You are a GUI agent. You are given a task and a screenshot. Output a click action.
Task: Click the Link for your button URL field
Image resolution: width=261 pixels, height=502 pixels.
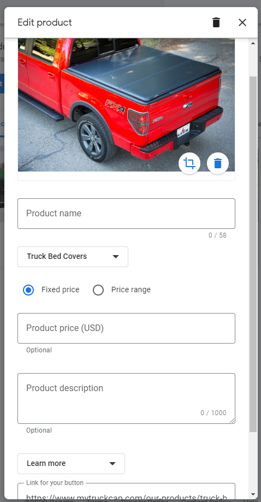pos(126,492)
